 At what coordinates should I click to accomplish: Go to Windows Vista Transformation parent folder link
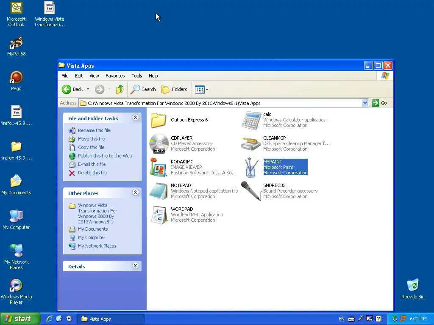97,213
